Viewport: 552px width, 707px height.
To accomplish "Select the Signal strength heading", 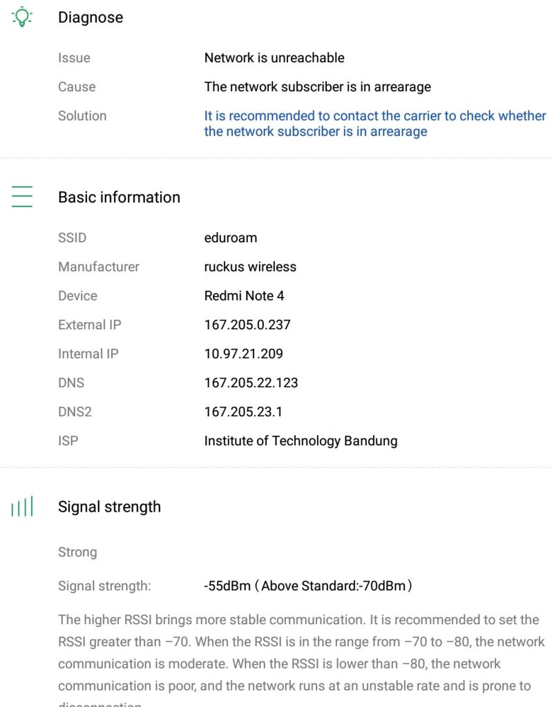I will [109, 507].
